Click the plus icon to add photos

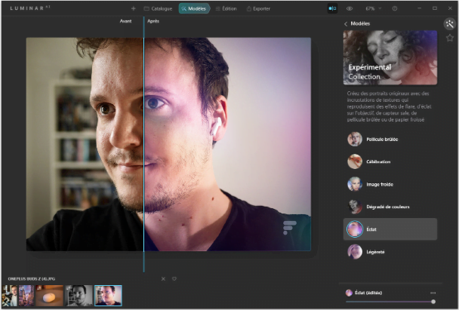click(x=133, y=9)
